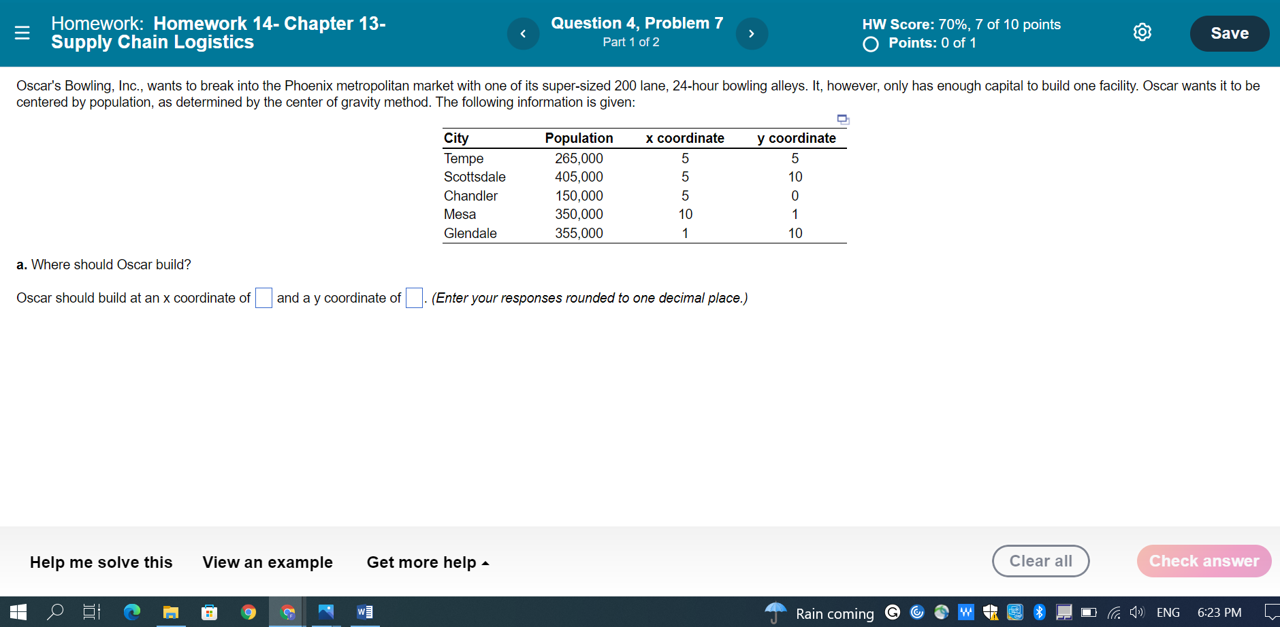Open the Rain coming weather widget

point(819,613)
